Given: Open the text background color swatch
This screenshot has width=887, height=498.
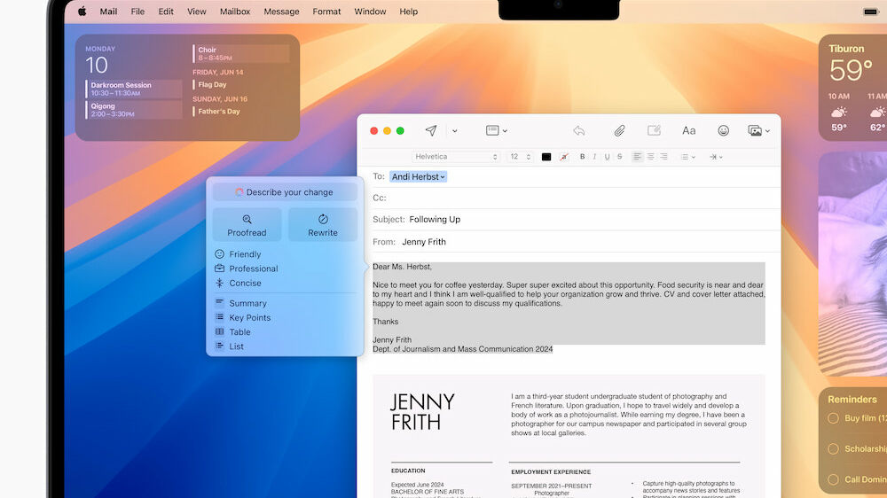Looking at the screenshot, I should 564,157.
